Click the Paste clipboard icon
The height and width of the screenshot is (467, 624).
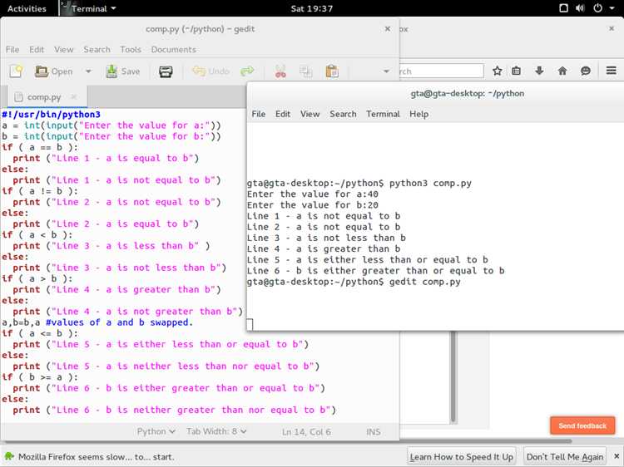click(x=332, y=71)
